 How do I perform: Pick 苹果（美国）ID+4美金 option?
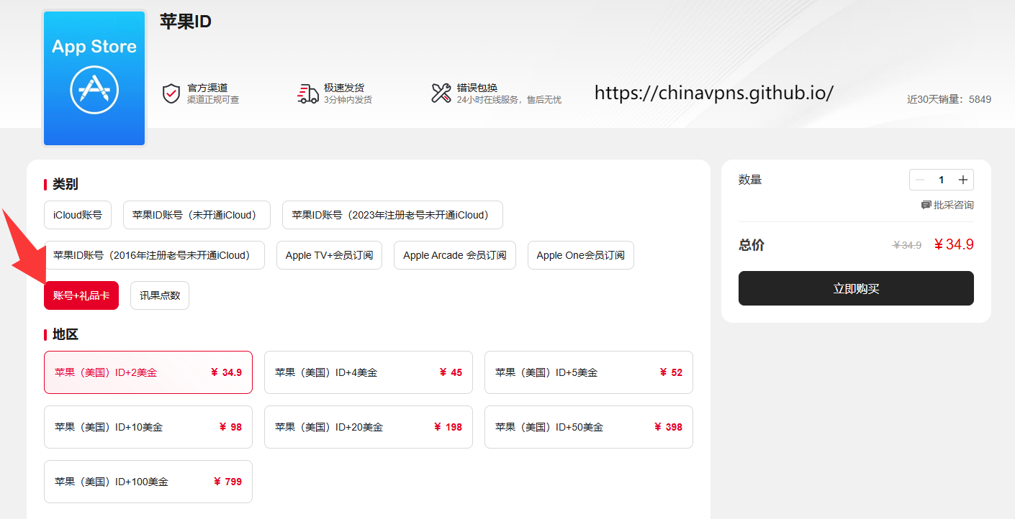click(x=369, y=372)
